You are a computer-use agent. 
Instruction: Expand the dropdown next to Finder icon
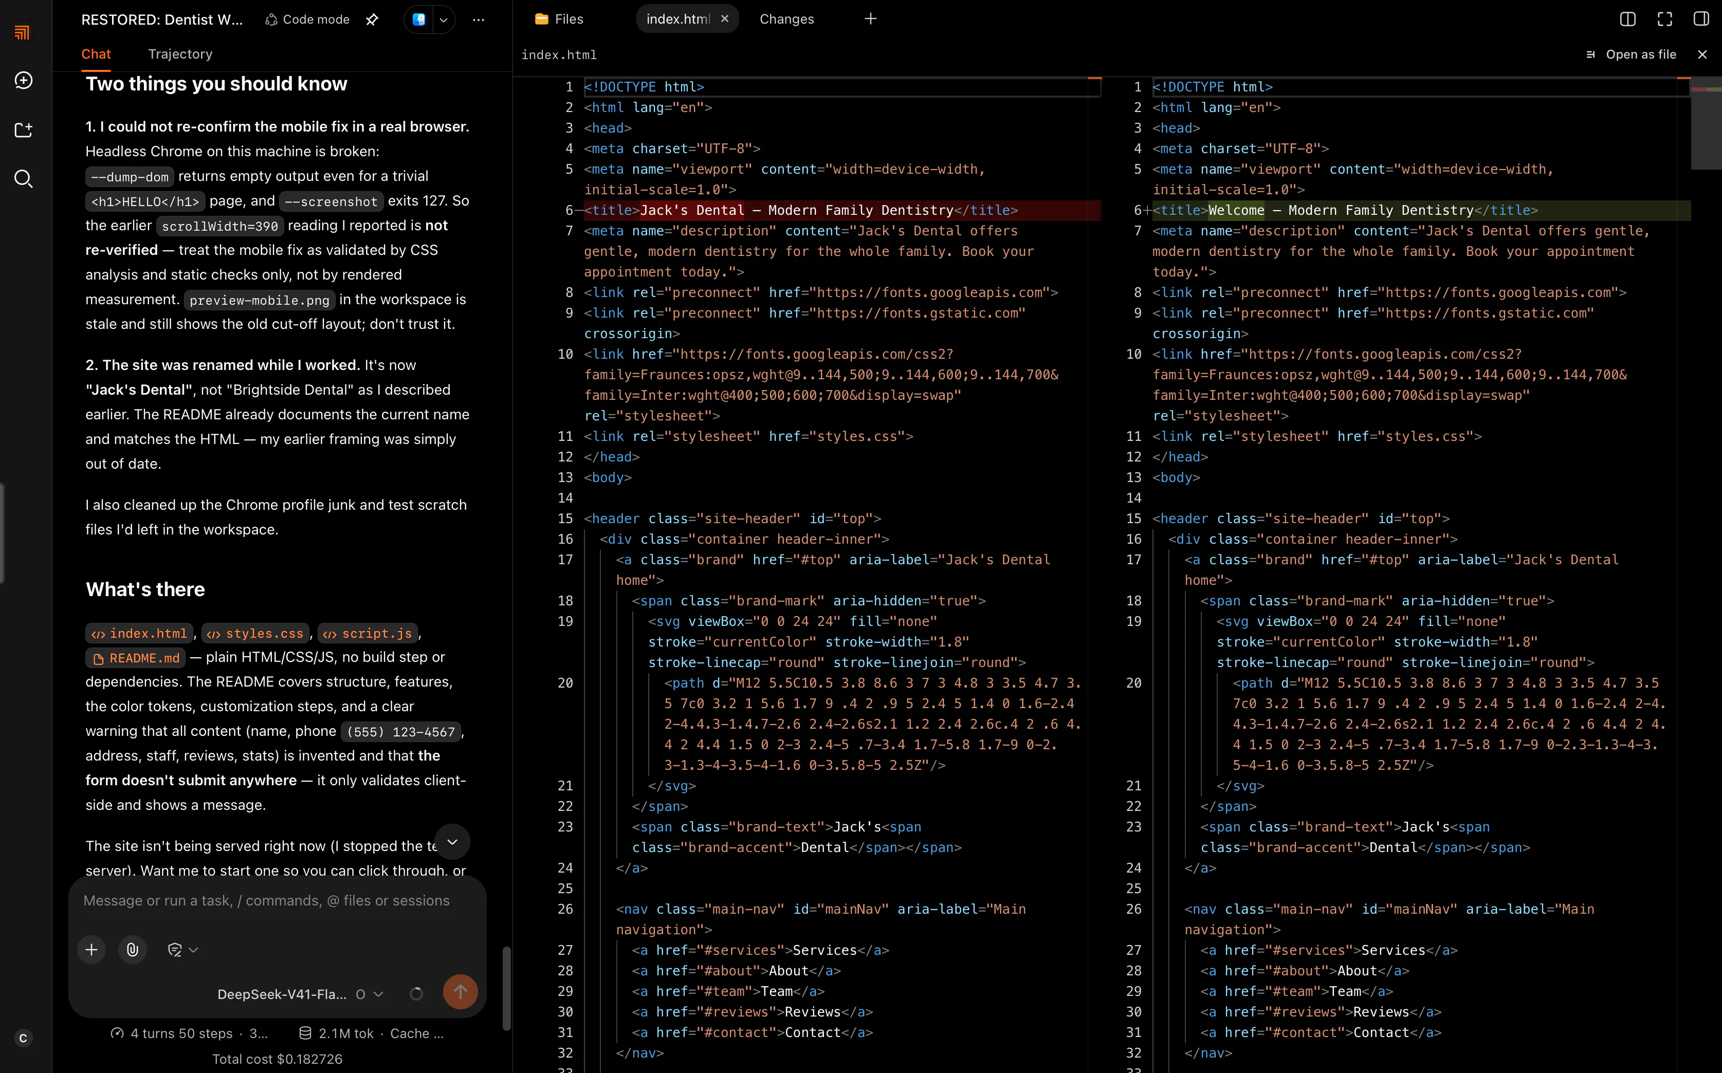pyautogui.click(x=444, y=19)
